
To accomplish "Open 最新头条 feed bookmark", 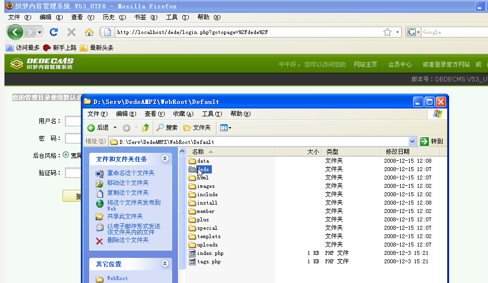I will (97, 48).
